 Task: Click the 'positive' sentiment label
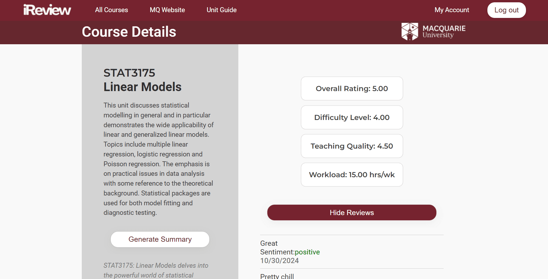coord(307,252)
